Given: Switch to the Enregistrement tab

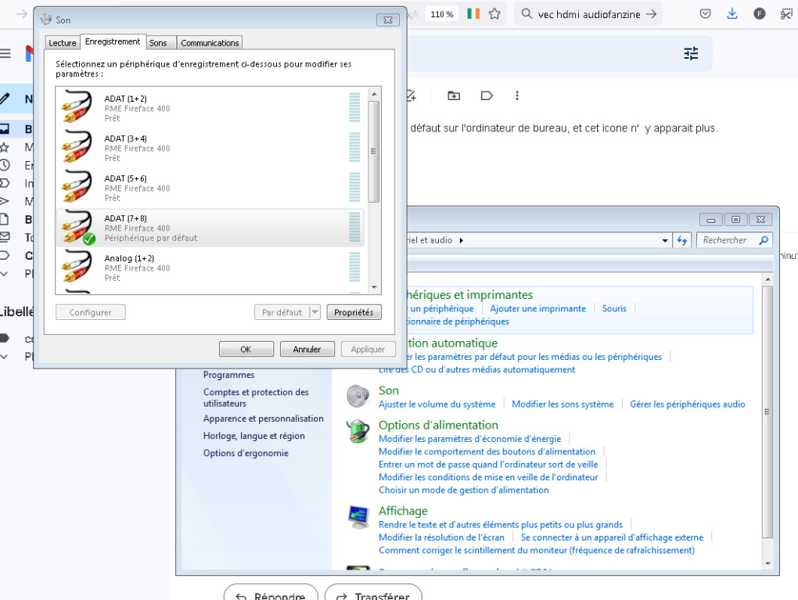Looking at the screenshot, I should tap(113, 41).
